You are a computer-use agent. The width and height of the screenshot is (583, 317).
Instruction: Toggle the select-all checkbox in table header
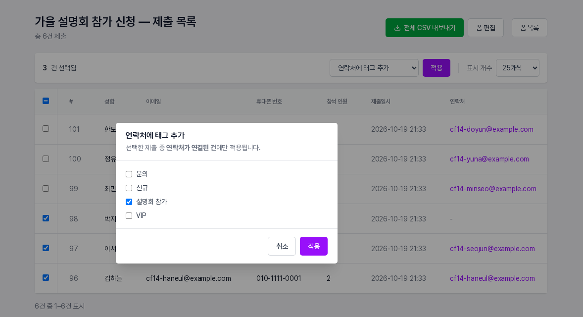pos(46,101)
